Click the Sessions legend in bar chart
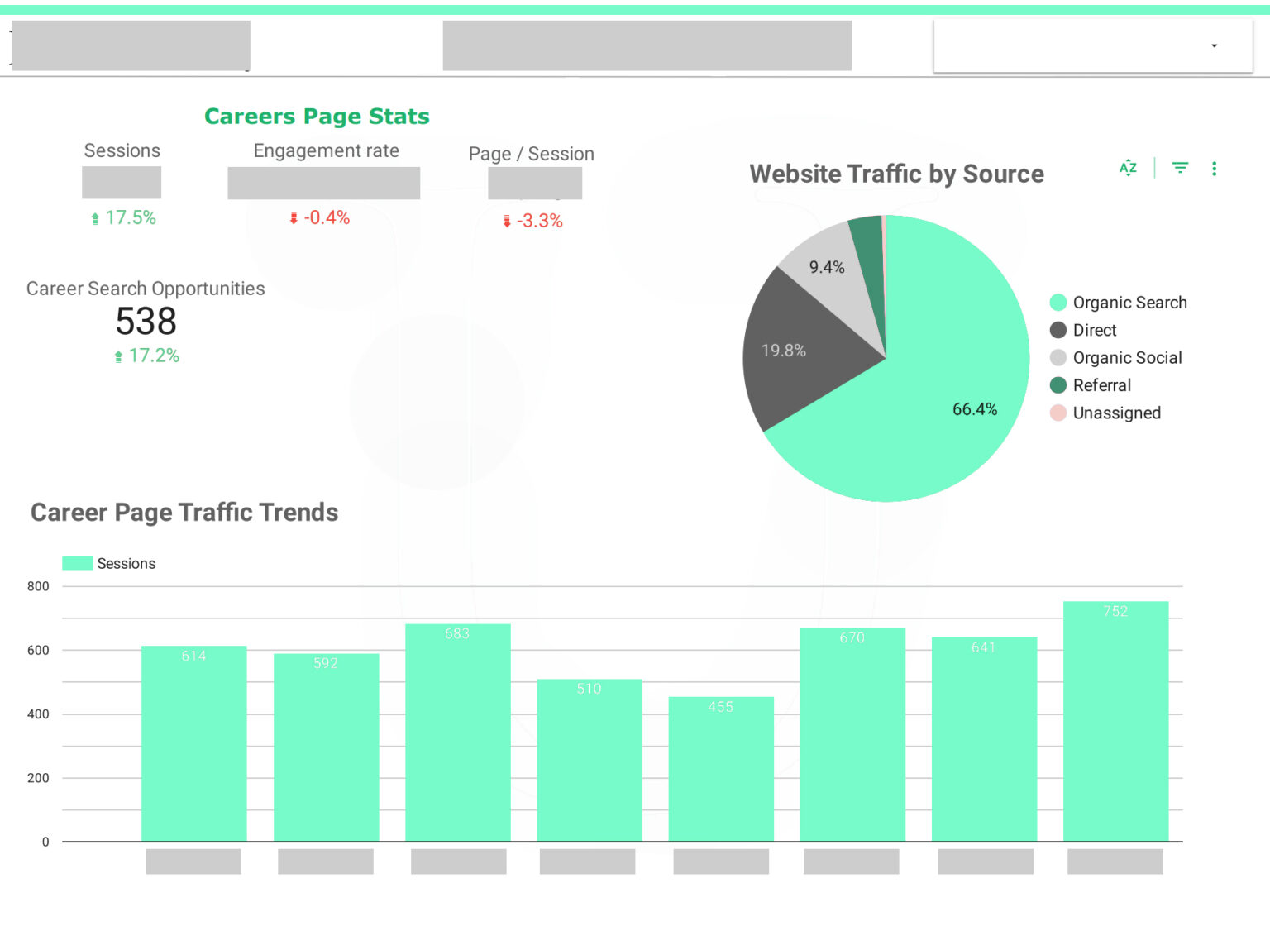The width and height of the screenshot is (1270, 926). pos(109,563)
